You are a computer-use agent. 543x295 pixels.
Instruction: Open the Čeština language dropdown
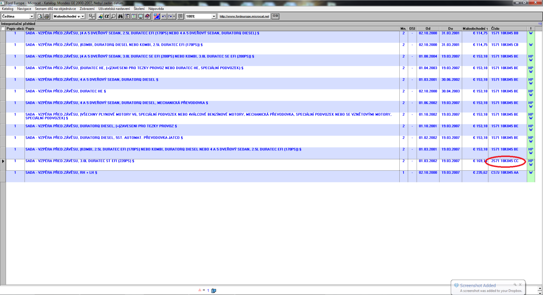[32, 16]
